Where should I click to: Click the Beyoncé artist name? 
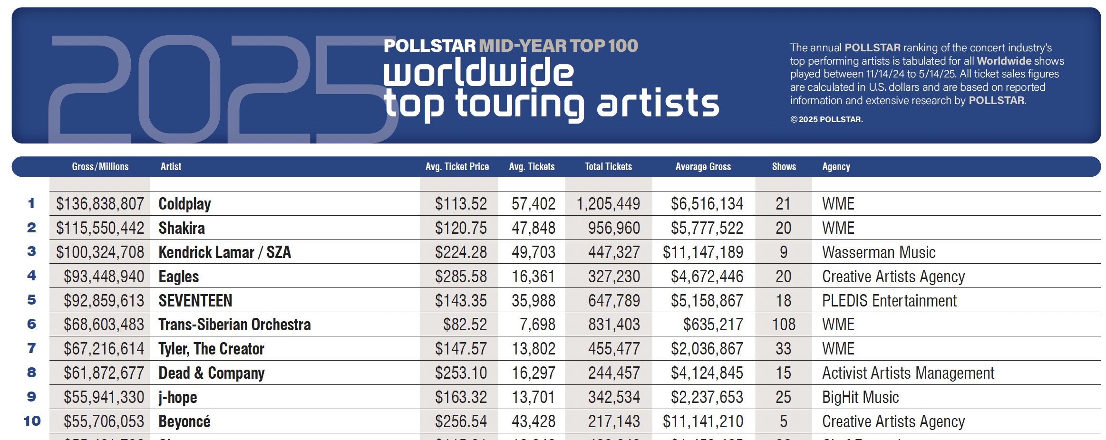(184, 421)
